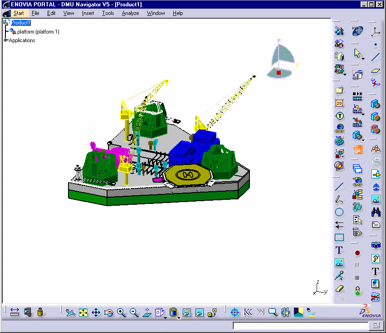Click the Zoom Out magnifier icon
This screenshot has height=333, width=386.
coord(134,312)
